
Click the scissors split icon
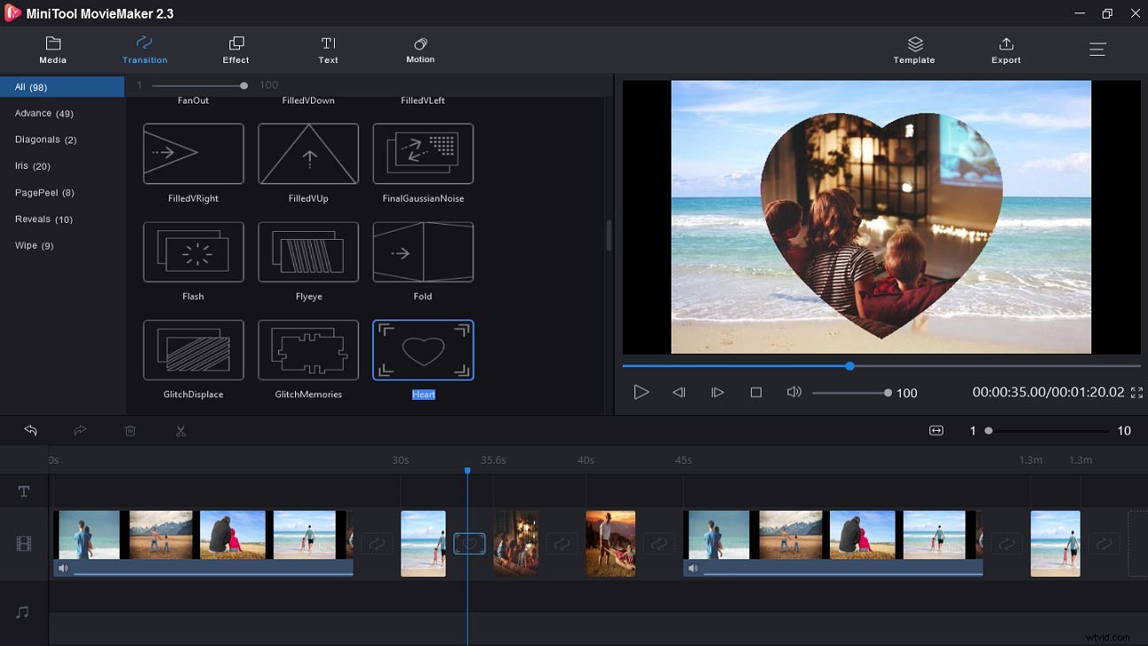(181, 431)
